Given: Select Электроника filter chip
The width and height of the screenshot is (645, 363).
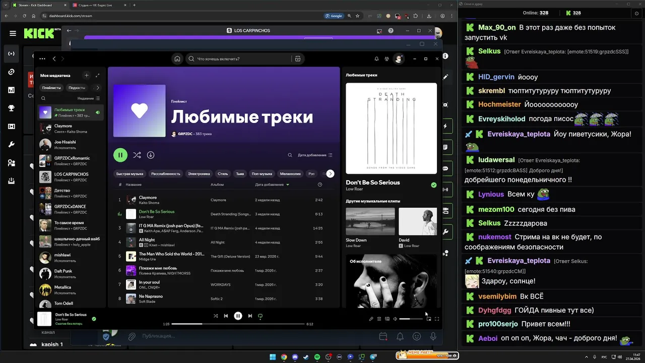Looking at the screenshot, I should click(x=199, y=173).
